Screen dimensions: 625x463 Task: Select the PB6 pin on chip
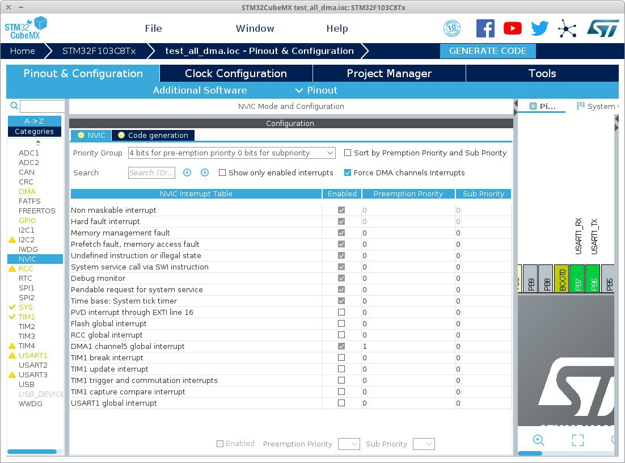click(x=593, y=279)
